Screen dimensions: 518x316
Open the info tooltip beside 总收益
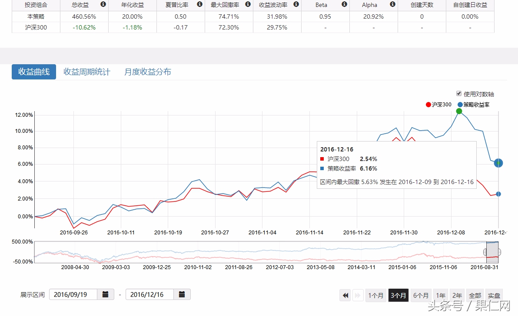click(103, 5)
